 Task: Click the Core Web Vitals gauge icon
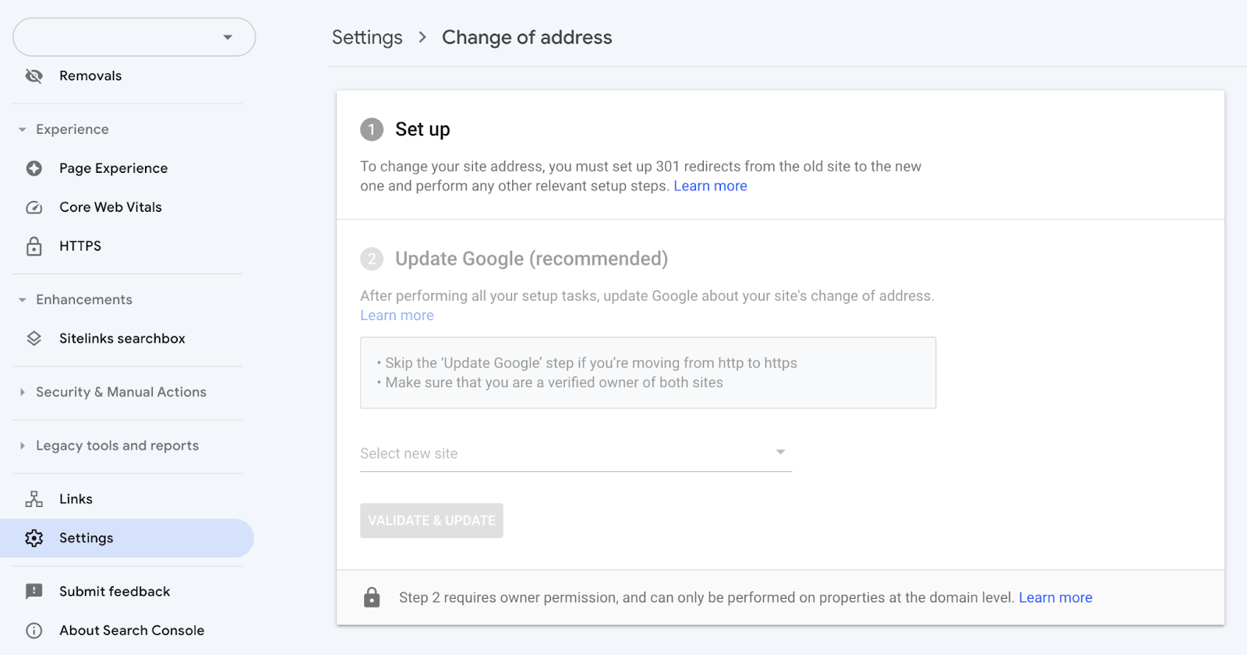point(34,207)
